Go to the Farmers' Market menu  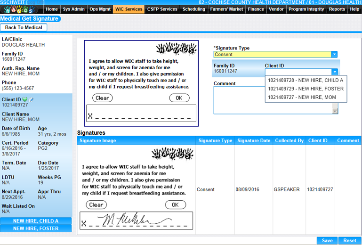pyautogui.click(x=226, y=9)
